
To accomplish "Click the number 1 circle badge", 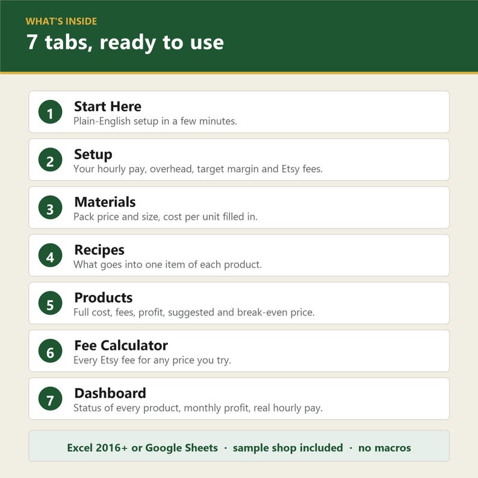I will pyautogui.click(x=51, y=112).
